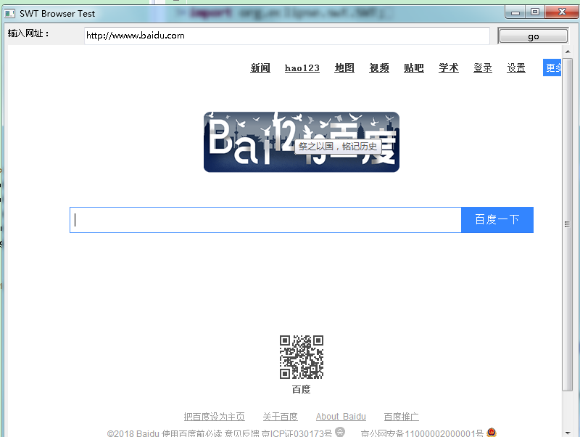Click the blue 更多 button

[552, 68]
